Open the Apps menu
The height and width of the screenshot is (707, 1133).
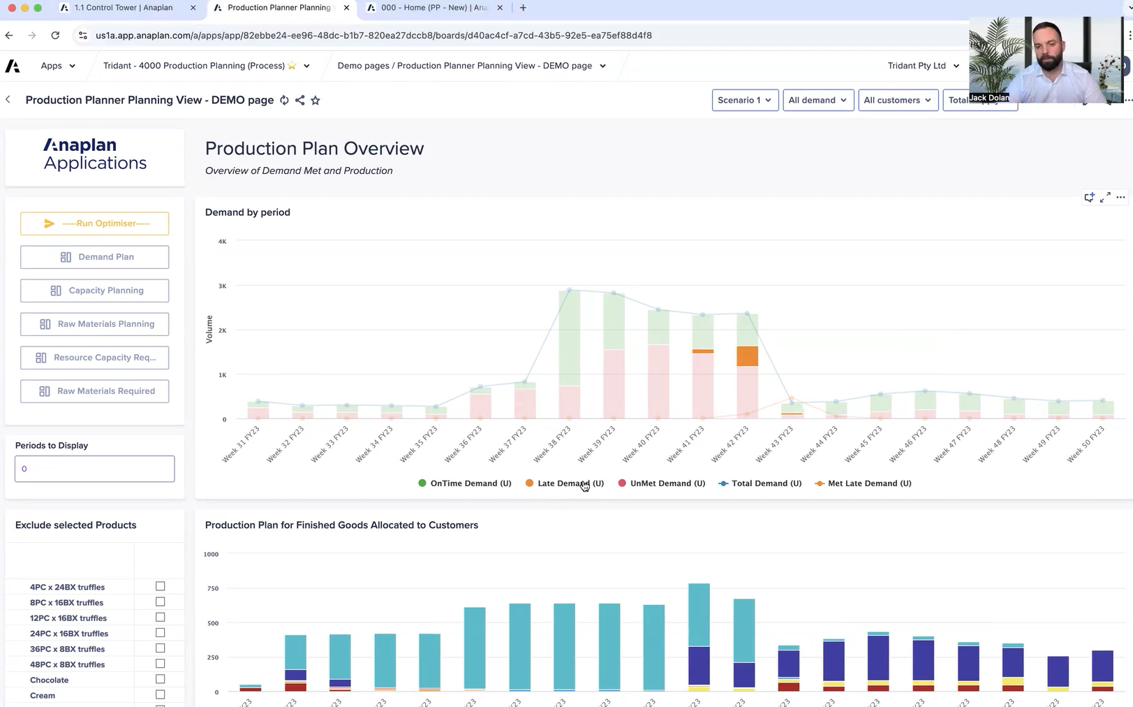click(x=58, y=66)
